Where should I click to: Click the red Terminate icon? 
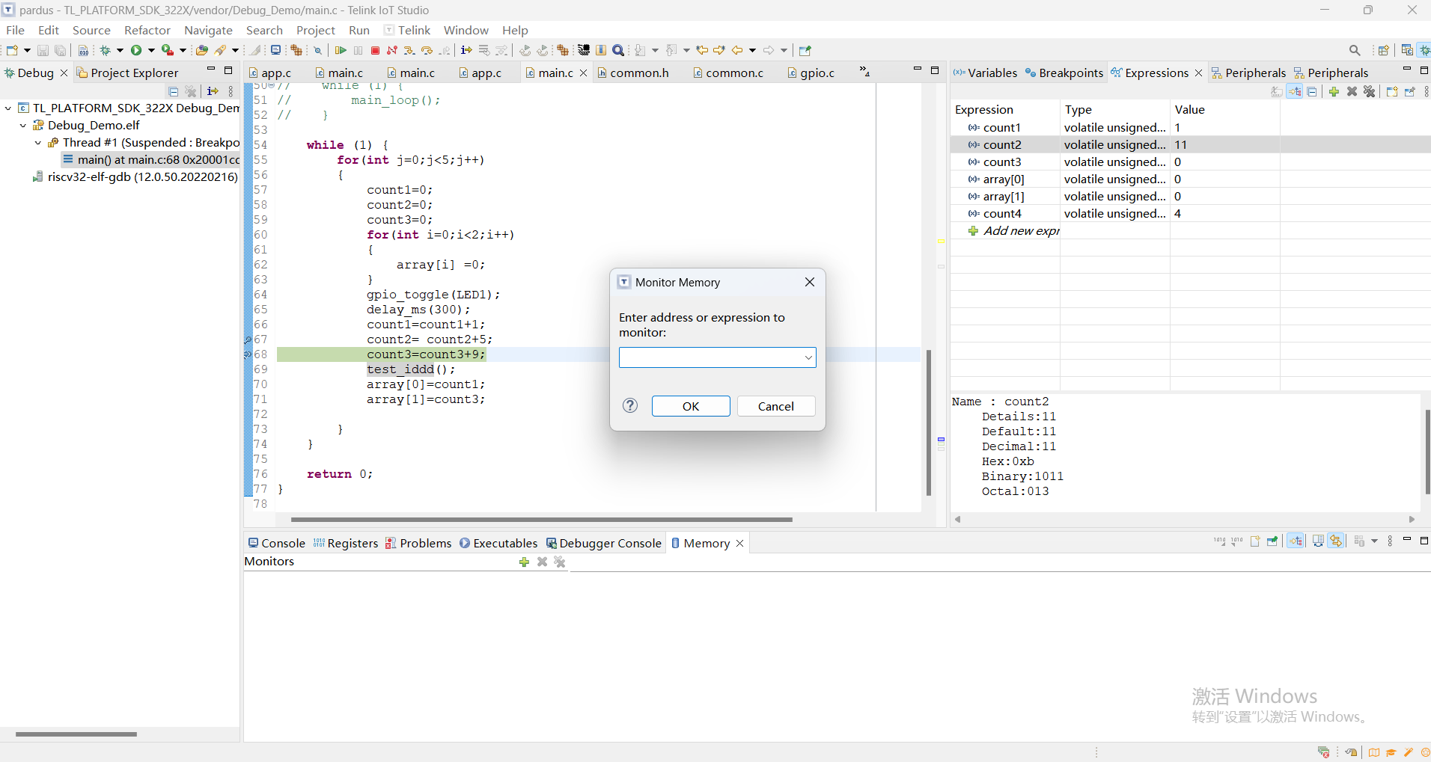[375, 50]
